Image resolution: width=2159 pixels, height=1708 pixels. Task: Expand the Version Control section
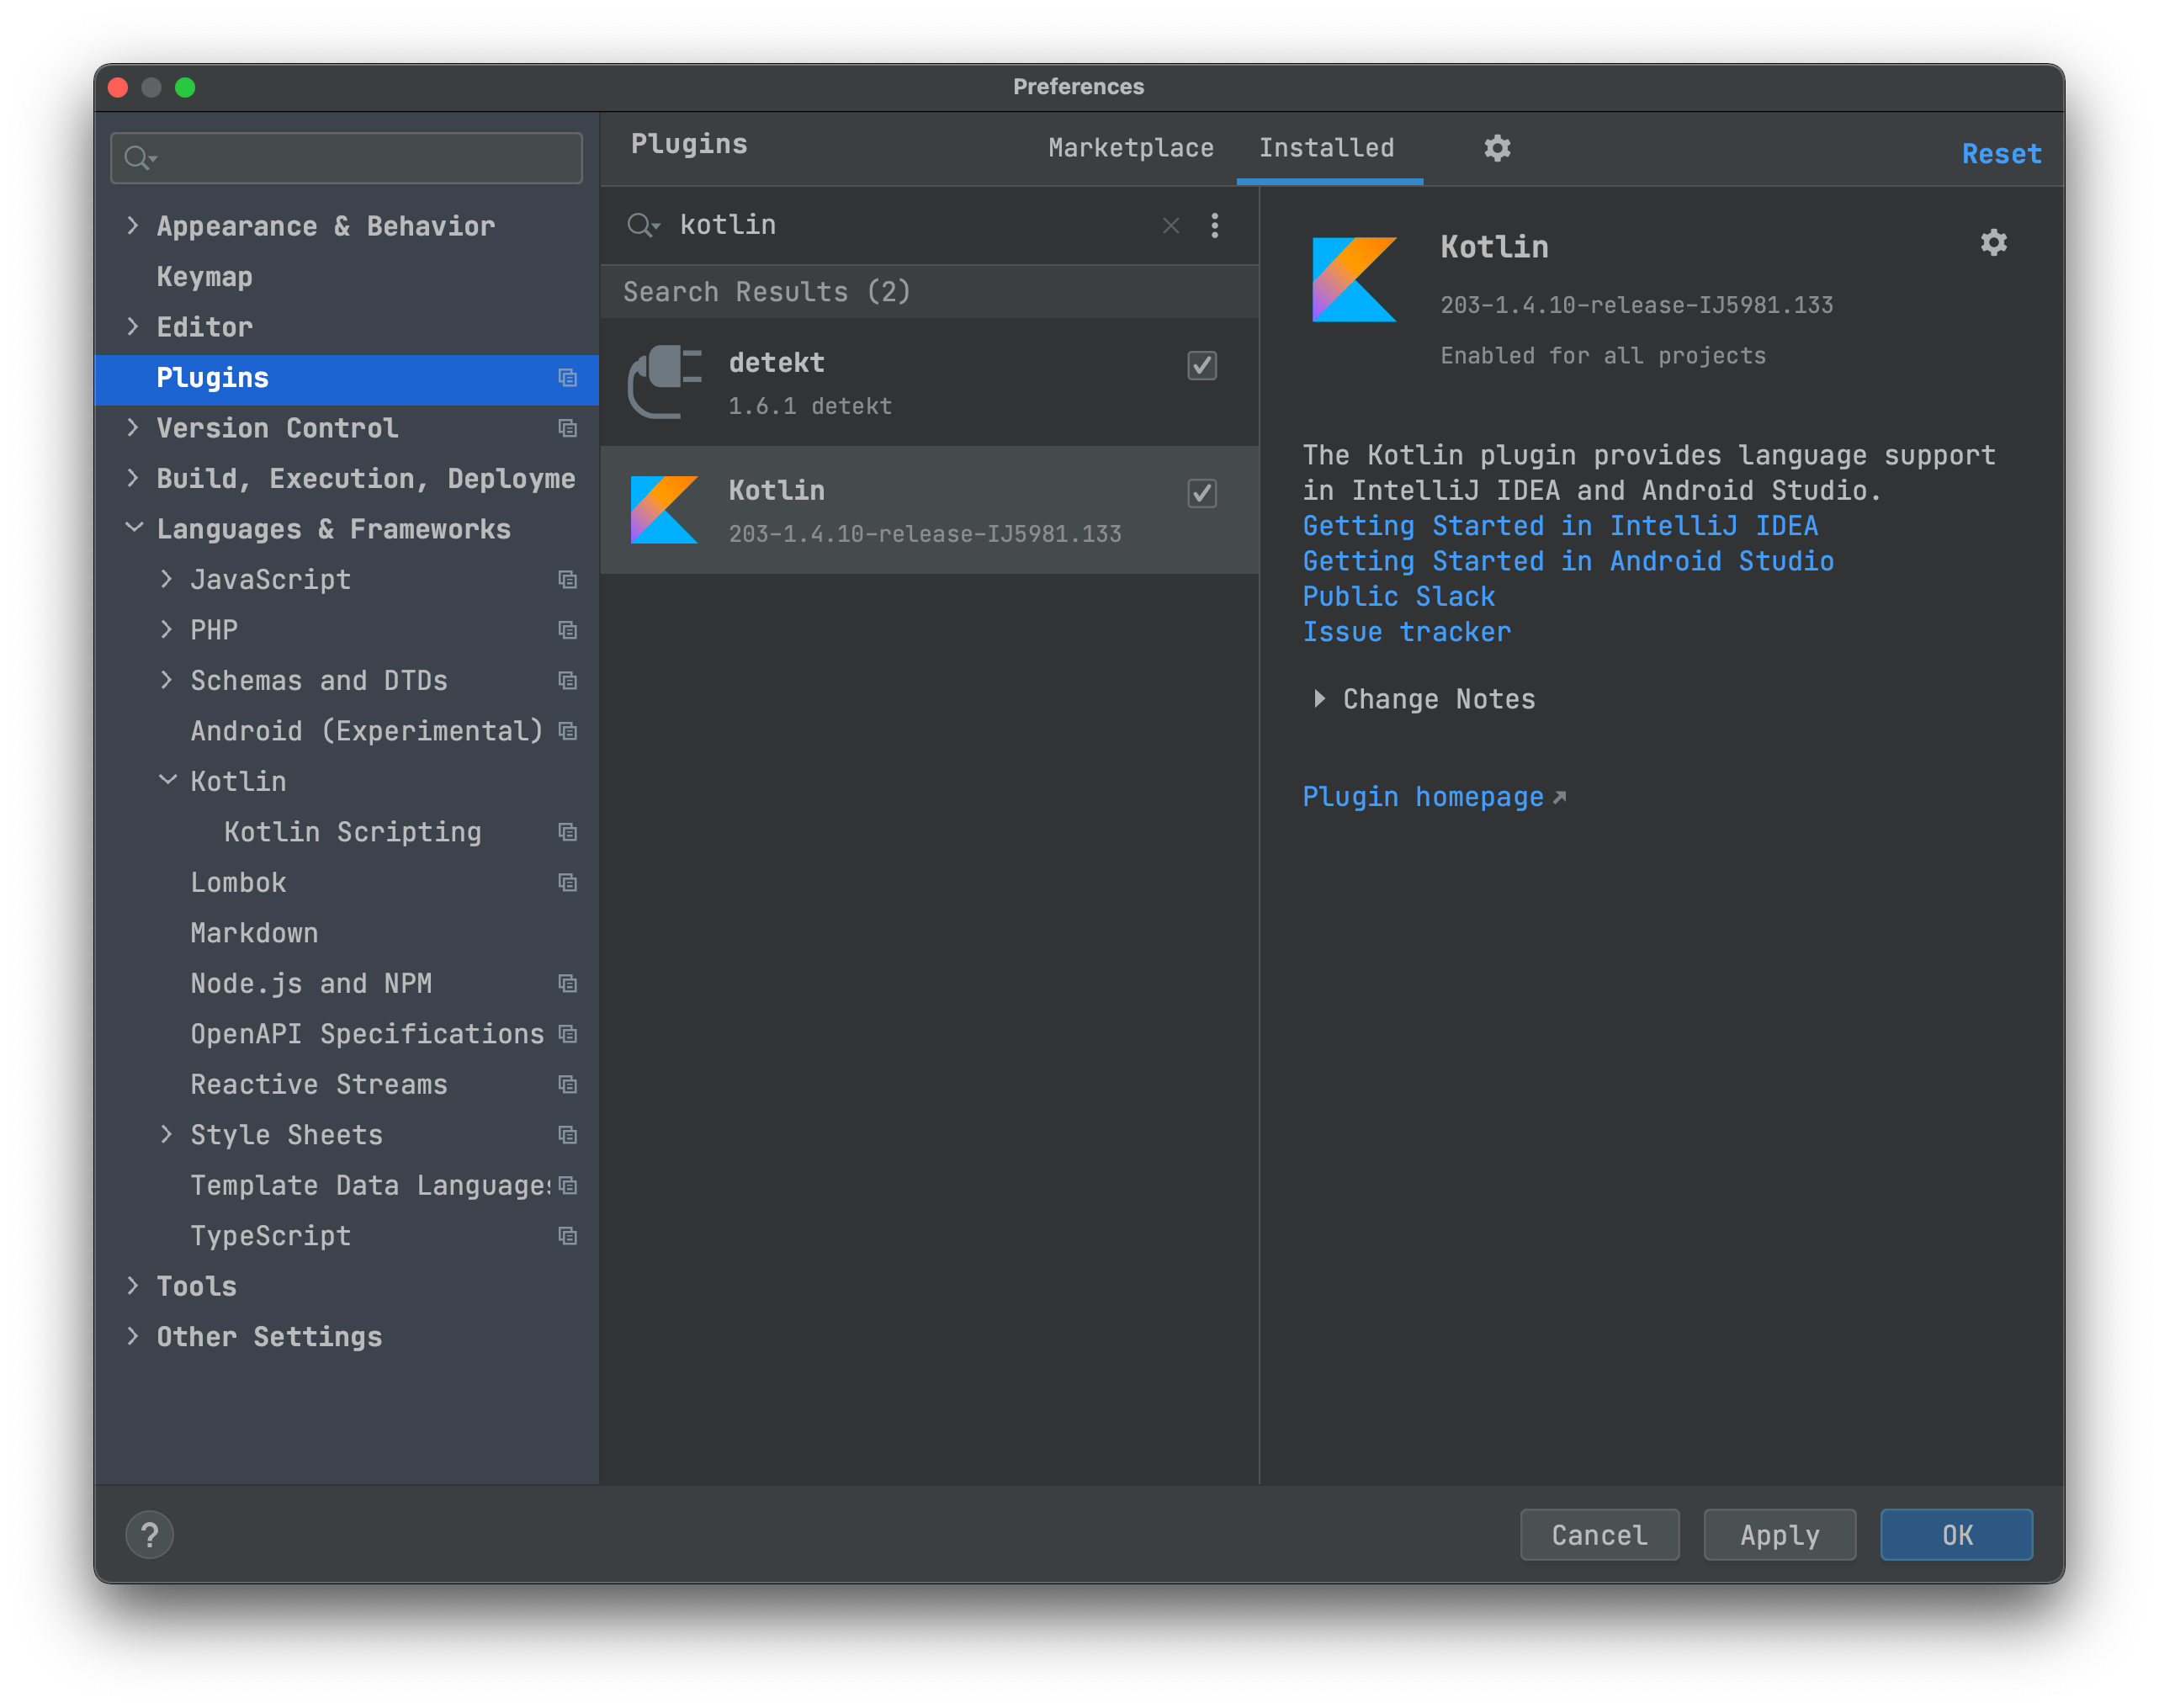coord(133,428)
